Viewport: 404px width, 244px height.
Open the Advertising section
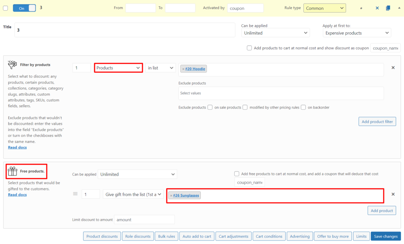coord(300,236)
